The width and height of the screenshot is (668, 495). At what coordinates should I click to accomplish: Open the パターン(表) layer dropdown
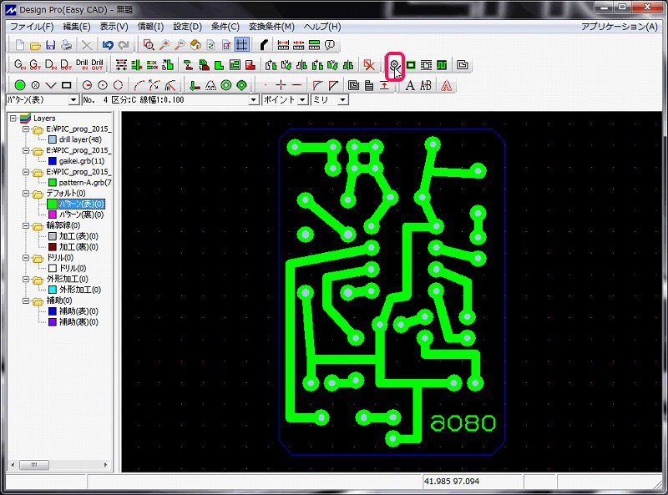pyautogui.click(x=75, y=100)
